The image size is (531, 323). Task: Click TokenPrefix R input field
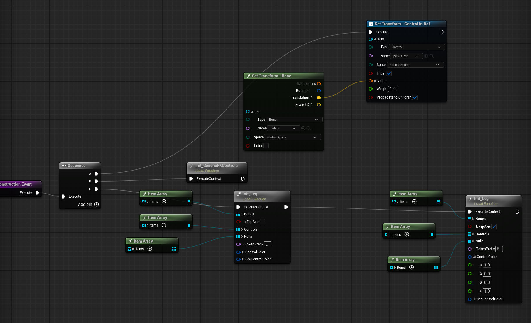499,249
